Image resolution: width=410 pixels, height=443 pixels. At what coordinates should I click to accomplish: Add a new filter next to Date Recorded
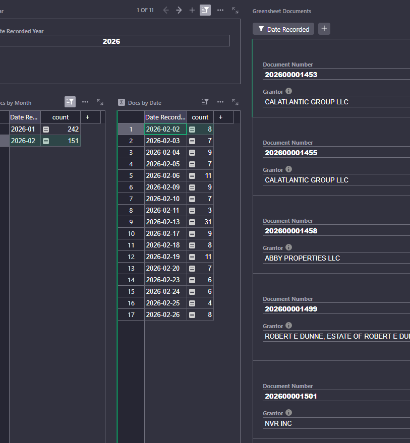pos(324,29)
